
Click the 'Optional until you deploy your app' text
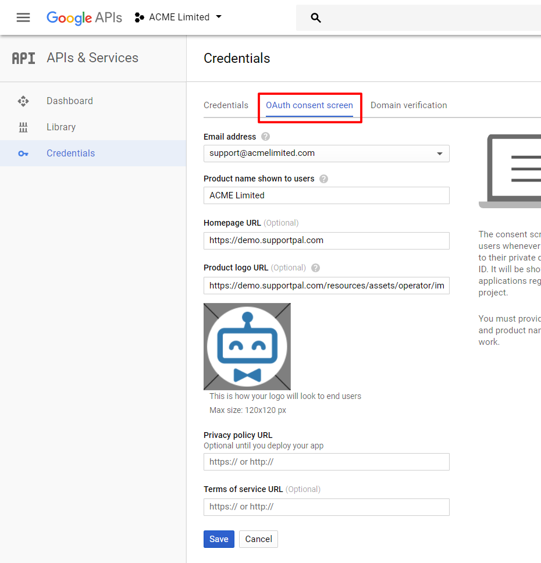264,446
